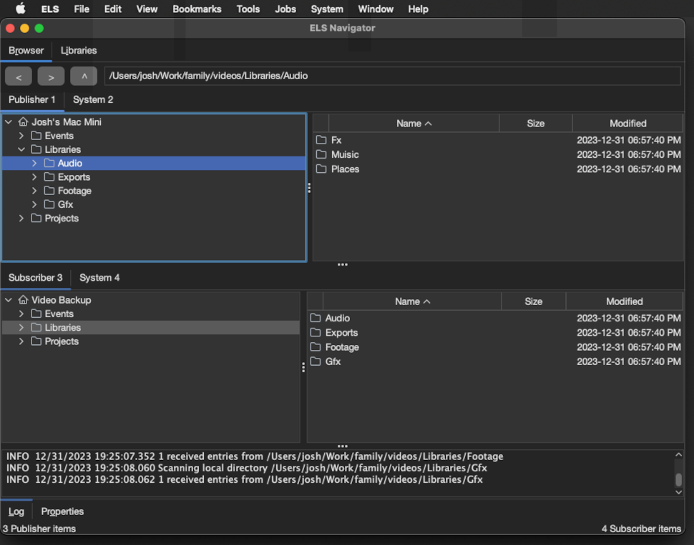694x545 pixels.
Task: Open the Apple menu
Action: coord(20,9)
